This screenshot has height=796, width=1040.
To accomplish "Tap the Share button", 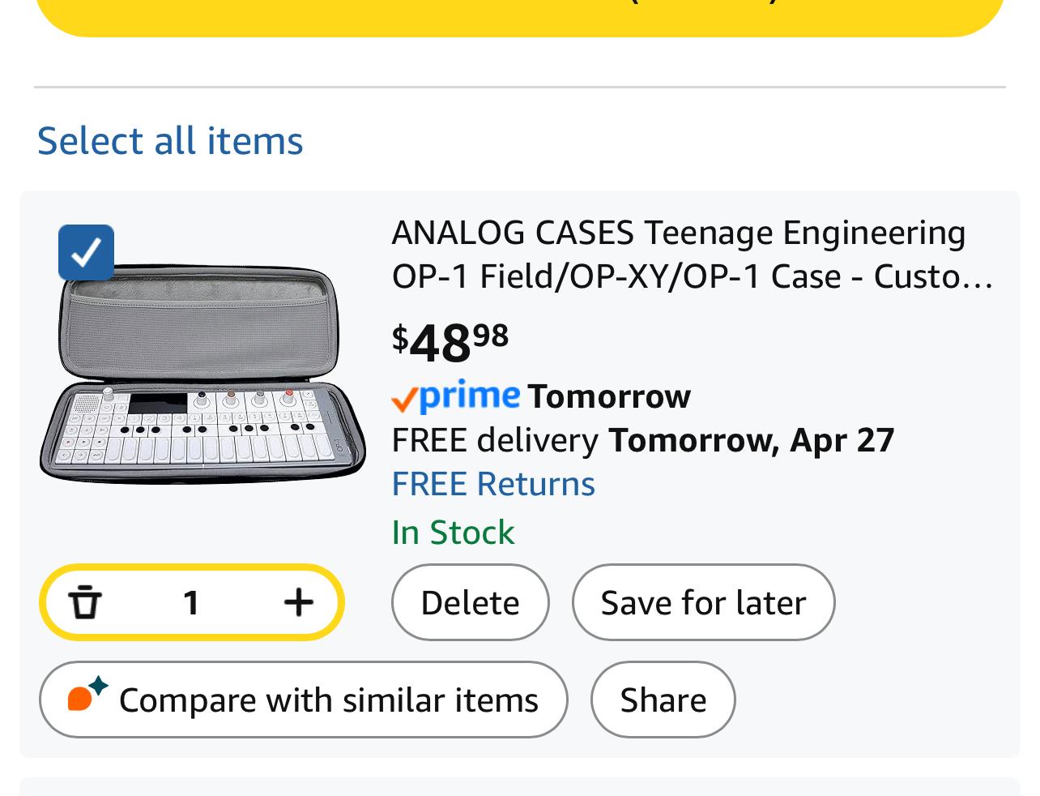I will 663,700.
